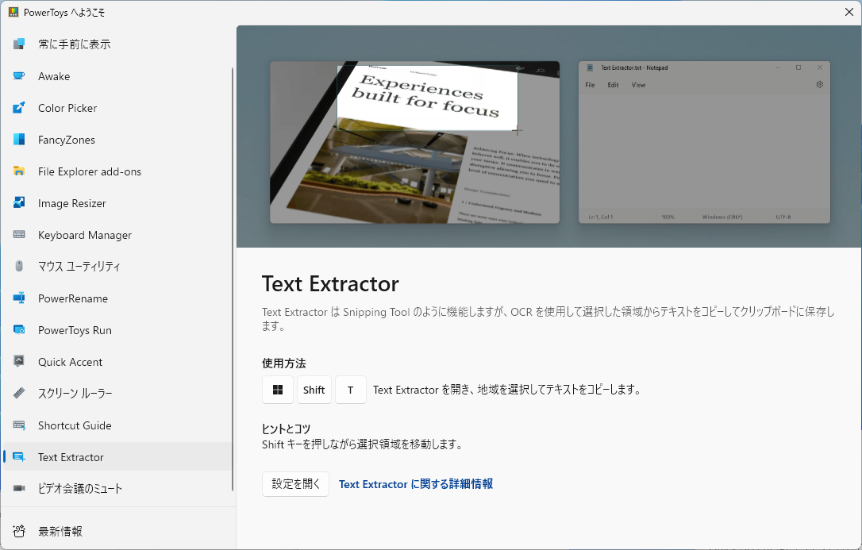Click the Color Picker eyedropper icon
Screen dimensions: 862x550
tap(19, 108)
